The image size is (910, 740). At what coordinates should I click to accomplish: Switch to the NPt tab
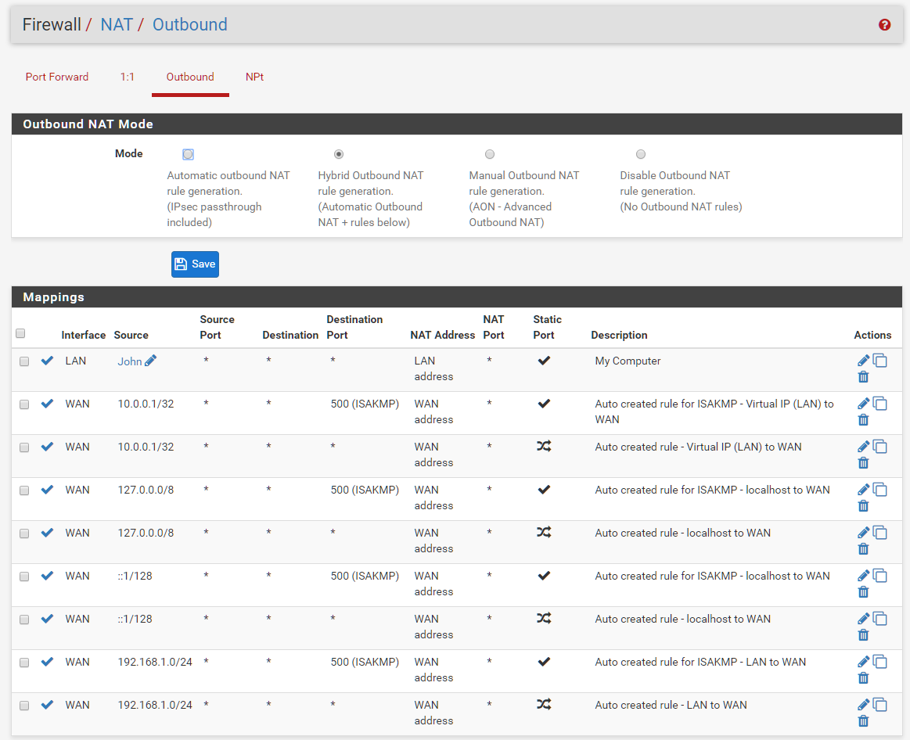[254, 77]
